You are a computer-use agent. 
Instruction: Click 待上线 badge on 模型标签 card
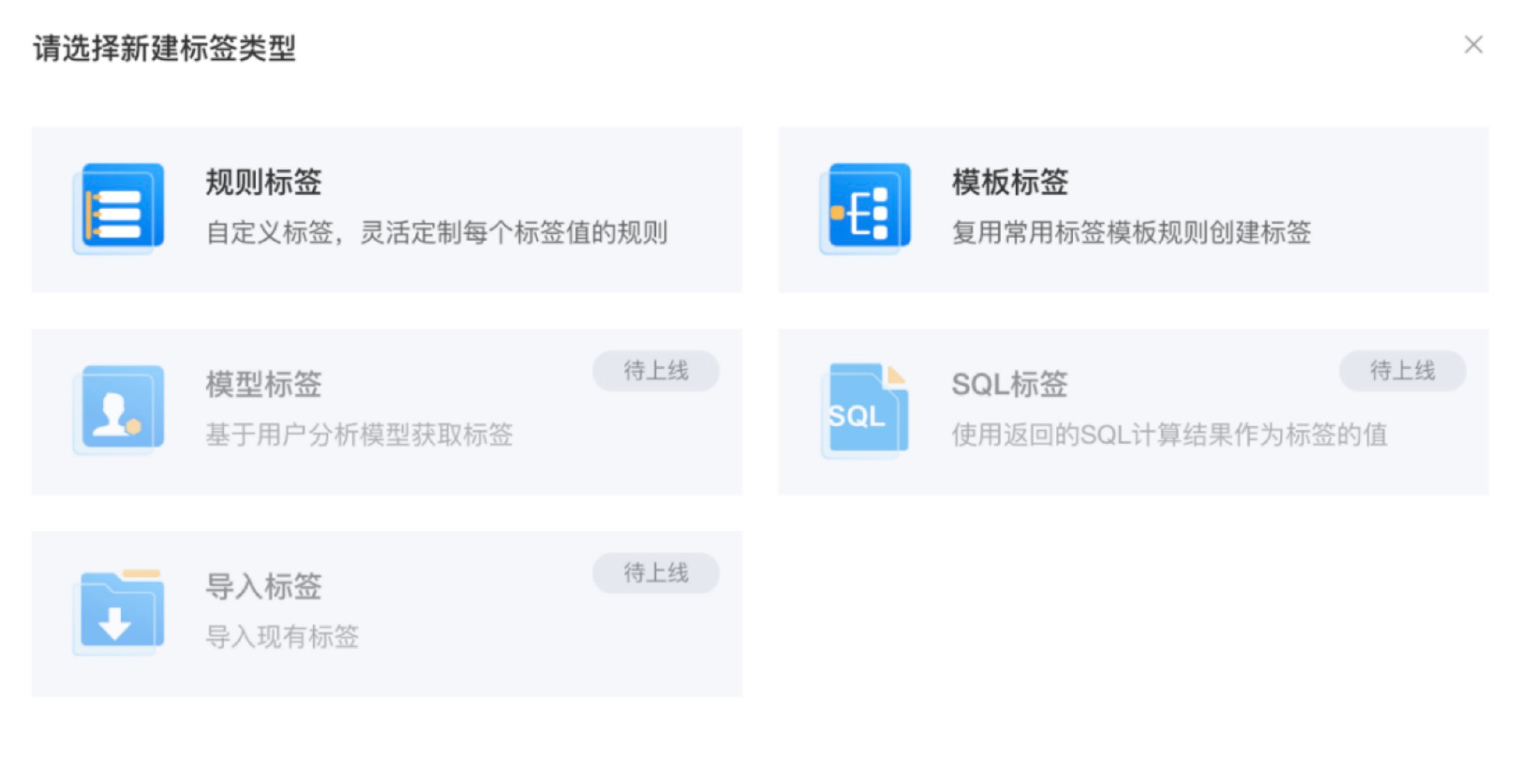pyautogui.click(x=656, y=371)
